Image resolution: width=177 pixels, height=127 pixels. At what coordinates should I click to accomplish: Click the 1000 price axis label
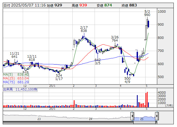click(x=162, y=11)
